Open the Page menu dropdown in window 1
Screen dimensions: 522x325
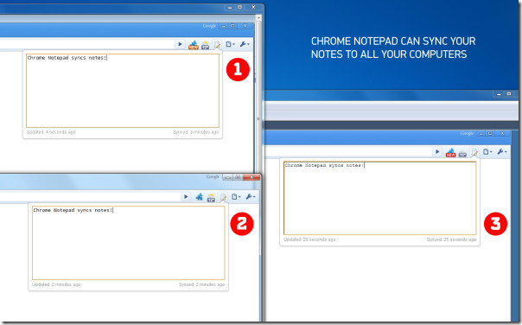tap(231, 44)
